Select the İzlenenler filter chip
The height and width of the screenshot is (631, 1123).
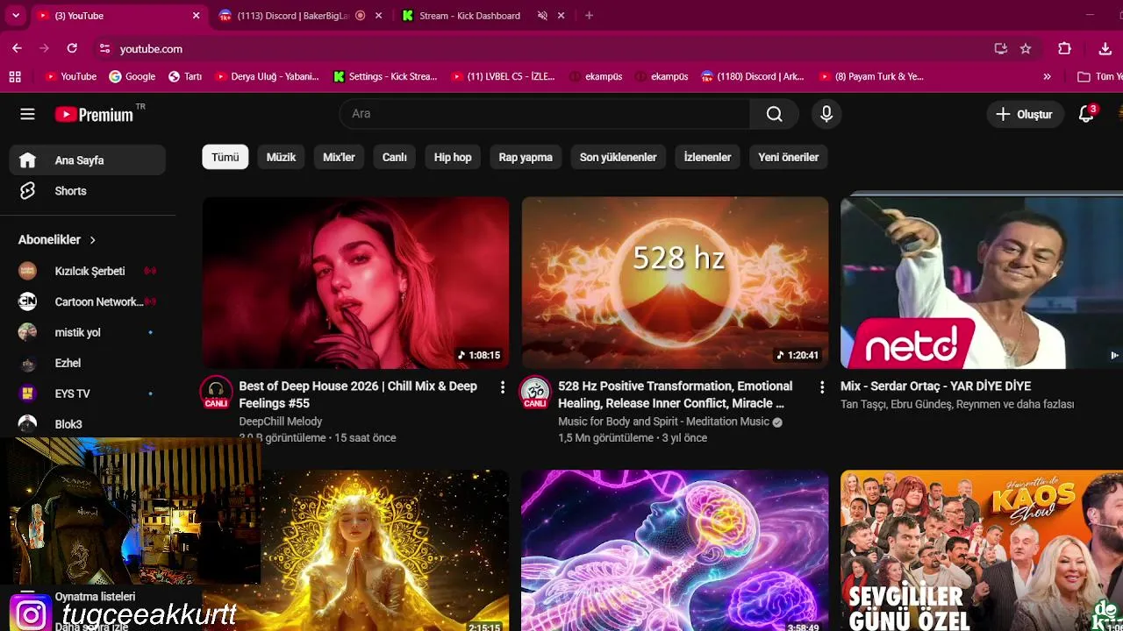[x=707, y=157]
